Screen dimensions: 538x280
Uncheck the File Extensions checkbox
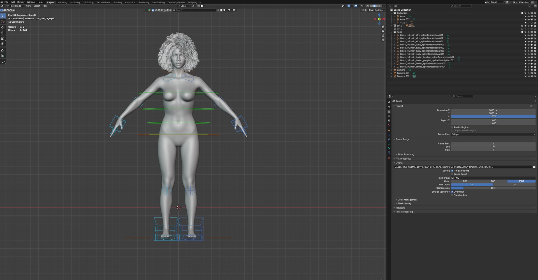[x=452, y=171]
